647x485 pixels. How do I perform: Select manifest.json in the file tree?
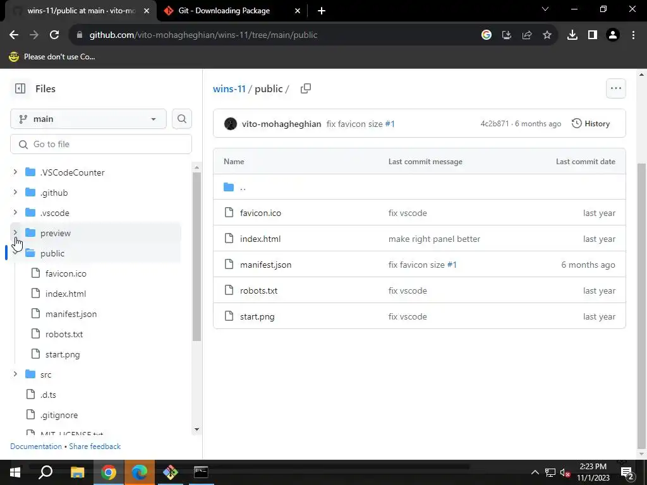tap(71, 314)
